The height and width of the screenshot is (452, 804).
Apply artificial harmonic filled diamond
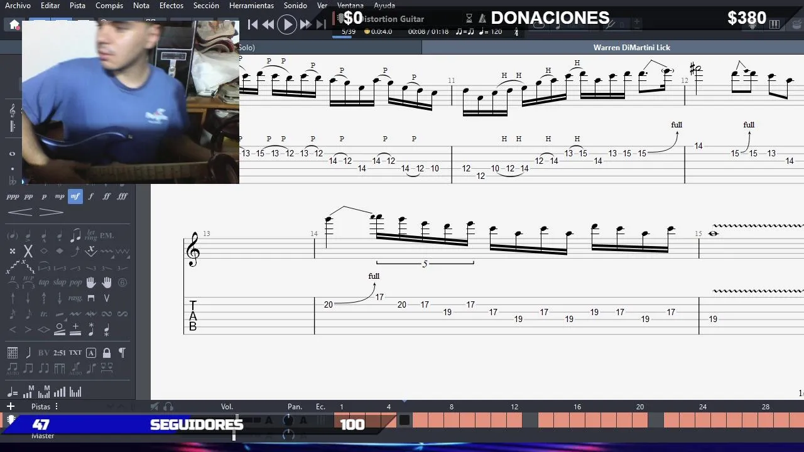(x=60, y=251)
